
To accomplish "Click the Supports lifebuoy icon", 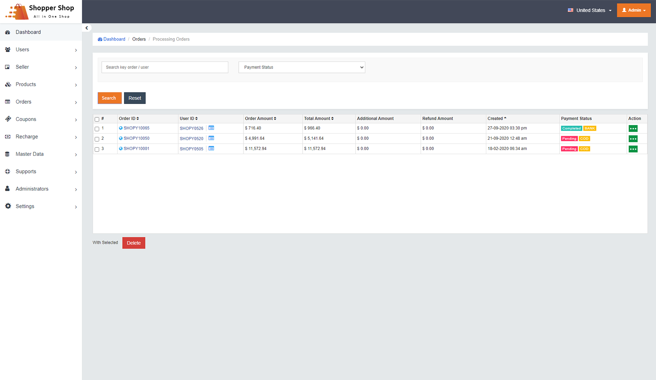I will click(x=7, y=171).
